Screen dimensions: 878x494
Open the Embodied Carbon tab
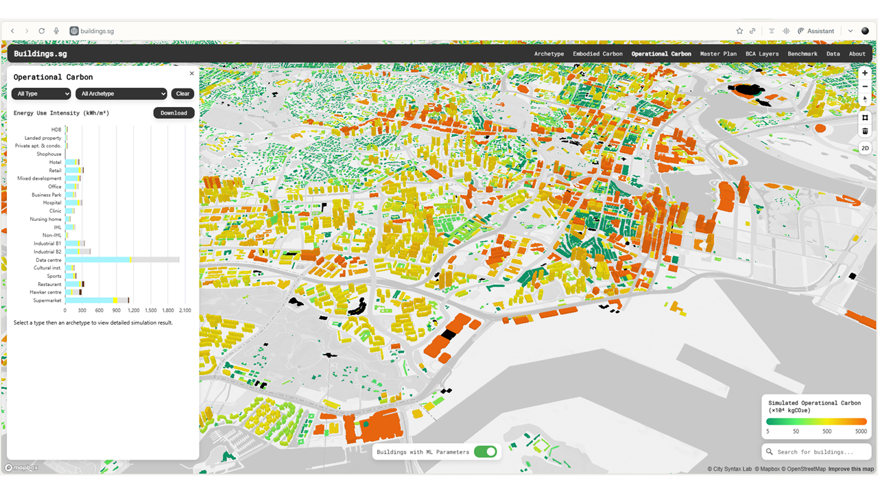click(598, 54)
